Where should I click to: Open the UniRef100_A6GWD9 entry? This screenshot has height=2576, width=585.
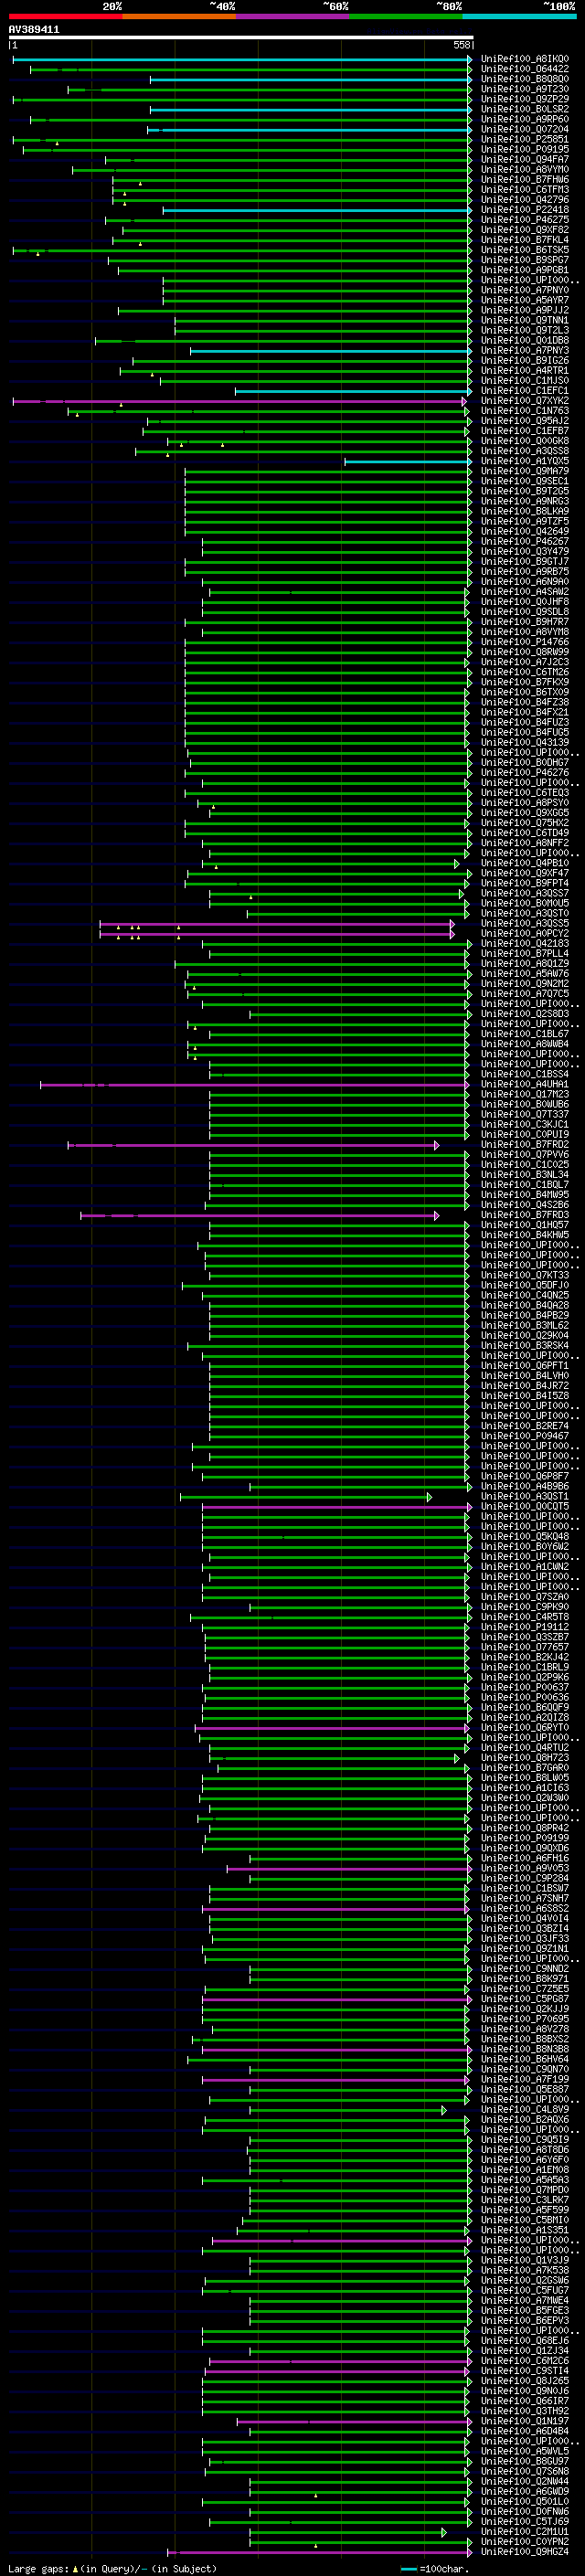tap(524, 2491)
